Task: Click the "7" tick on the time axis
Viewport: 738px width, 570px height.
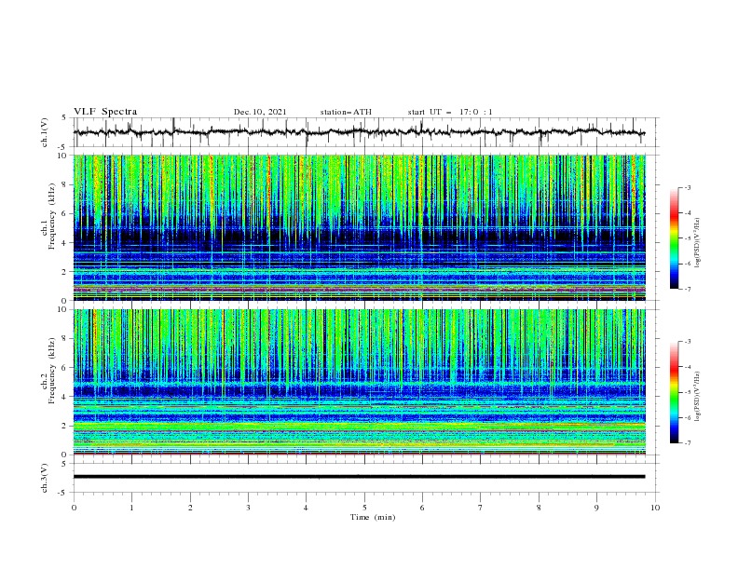Action: click(481, 508)
